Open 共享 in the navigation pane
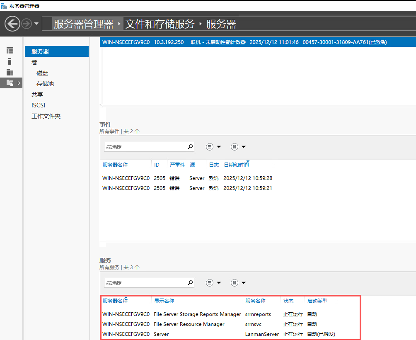 (37, 95)
